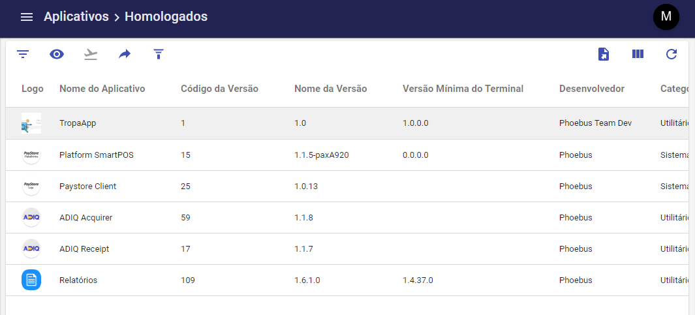Click Phoebus developer in Relatórios row

pos(576,280)
